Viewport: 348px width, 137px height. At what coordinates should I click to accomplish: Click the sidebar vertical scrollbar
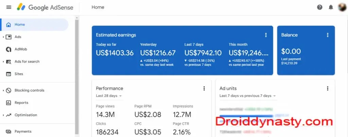(77, 76)
